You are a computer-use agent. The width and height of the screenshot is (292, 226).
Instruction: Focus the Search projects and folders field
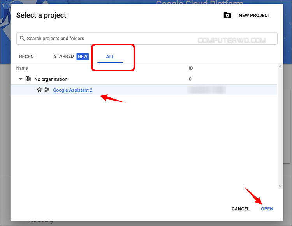click(147, 38)
